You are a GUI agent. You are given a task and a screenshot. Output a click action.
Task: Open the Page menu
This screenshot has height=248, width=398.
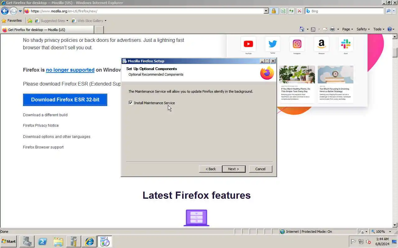click(x=348, y=29)
